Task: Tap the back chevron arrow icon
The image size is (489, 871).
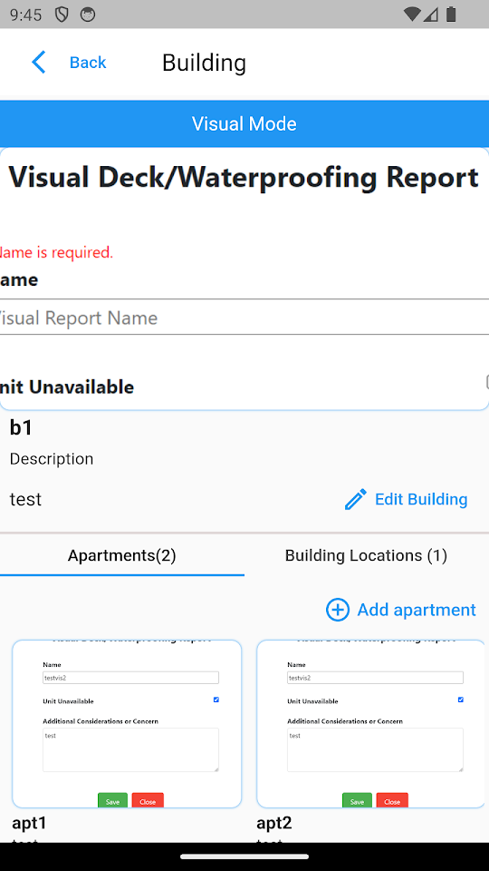Action: tap(38, 63)
